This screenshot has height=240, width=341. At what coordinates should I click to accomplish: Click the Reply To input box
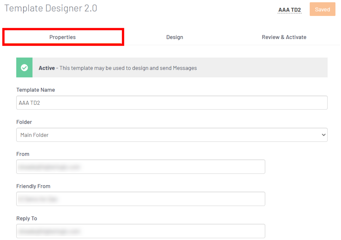[141, 231]
